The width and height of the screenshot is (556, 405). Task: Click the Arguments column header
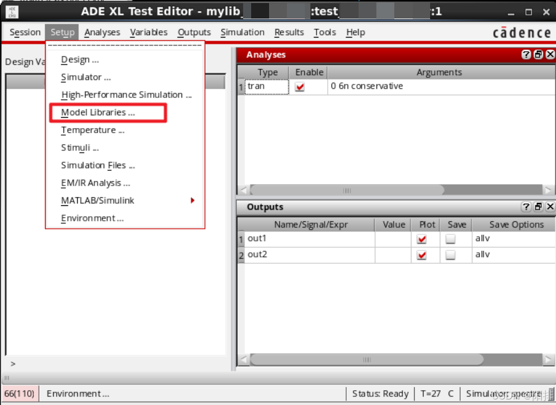[441, 72]
